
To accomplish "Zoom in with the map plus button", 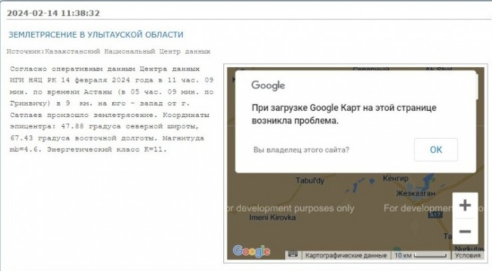I will click(465, 205).
